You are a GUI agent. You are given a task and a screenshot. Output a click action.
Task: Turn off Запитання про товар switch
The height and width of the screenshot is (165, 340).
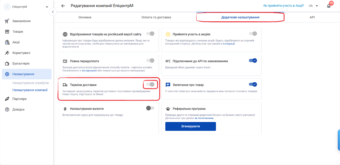[x=253, y=84]
